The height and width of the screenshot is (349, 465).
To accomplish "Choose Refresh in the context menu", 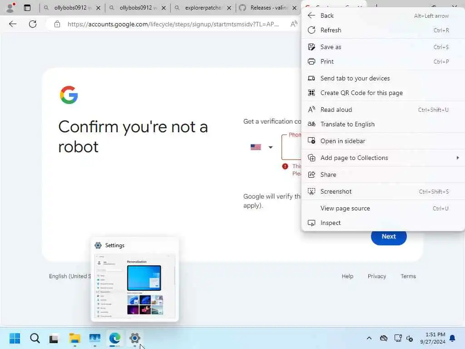I will pyautogui.click(x=383, y=30).
